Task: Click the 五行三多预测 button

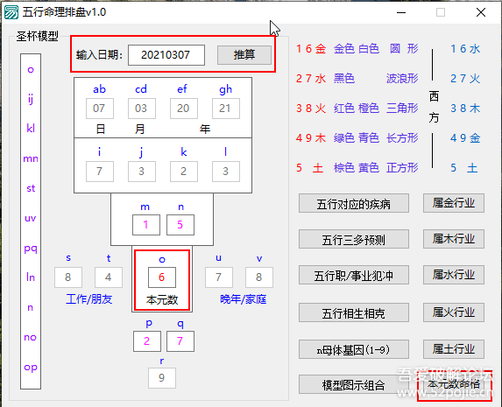Action: coord(354,239)
